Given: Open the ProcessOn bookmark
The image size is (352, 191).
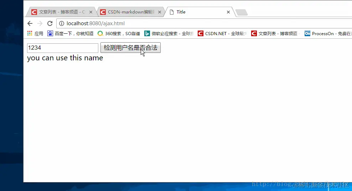Looking at the screenshot, I should pyautogui.click(x=328, y=33).
